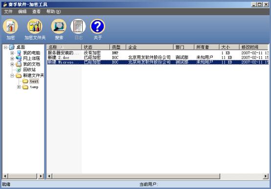Image resolution: width=271 pixels, height=189 pixels.
Task: Click the 加密 (Encrypt) toolbar icon
Action: [x=10, y=26]
